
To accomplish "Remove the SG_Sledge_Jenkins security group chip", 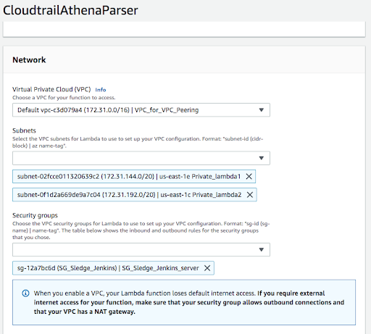I will coord(207,268).
